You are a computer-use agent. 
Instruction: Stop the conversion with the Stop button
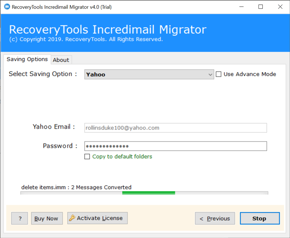point(260,218)
